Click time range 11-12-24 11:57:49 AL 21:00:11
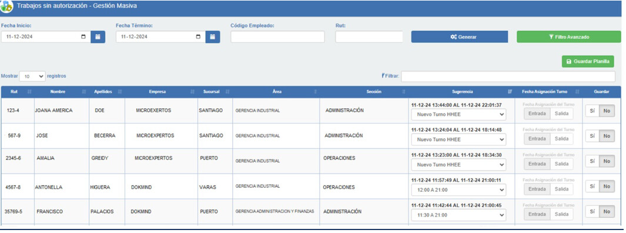The image size is (626, 233). (x=456, y=180)
